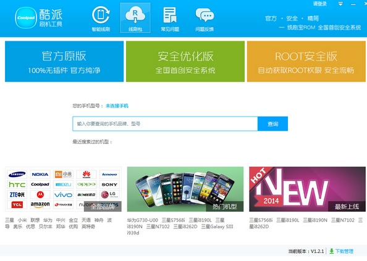
Task: Open 三星S7568i under the 热门机型 list
Action: (173, 220)
